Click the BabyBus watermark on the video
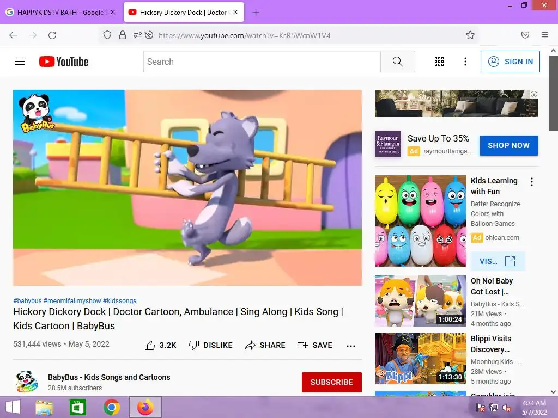 point(37,113)
